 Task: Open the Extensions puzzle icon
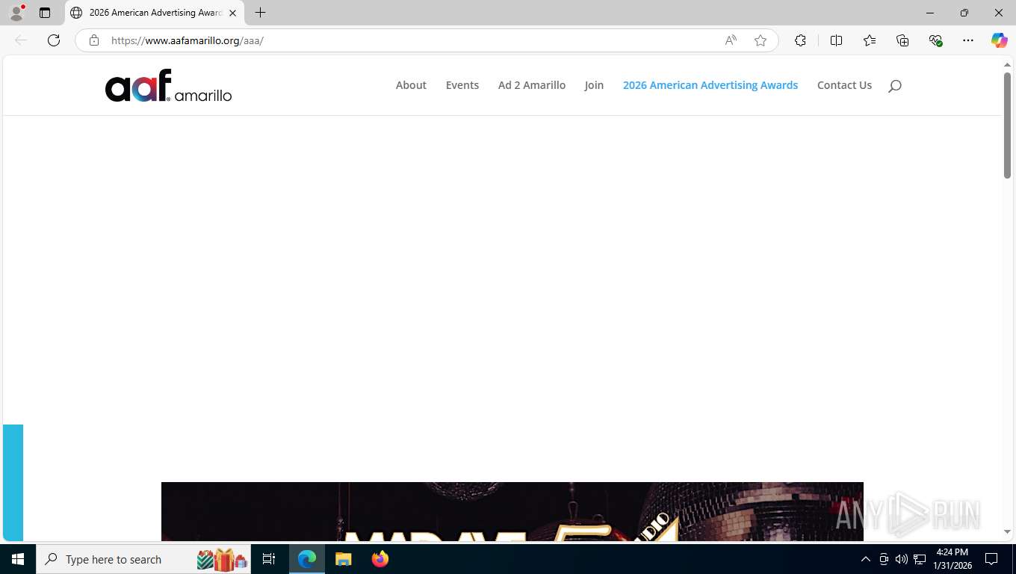point(800,40)
